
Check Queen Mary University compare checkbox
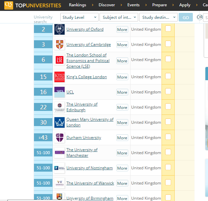(168, 121)
